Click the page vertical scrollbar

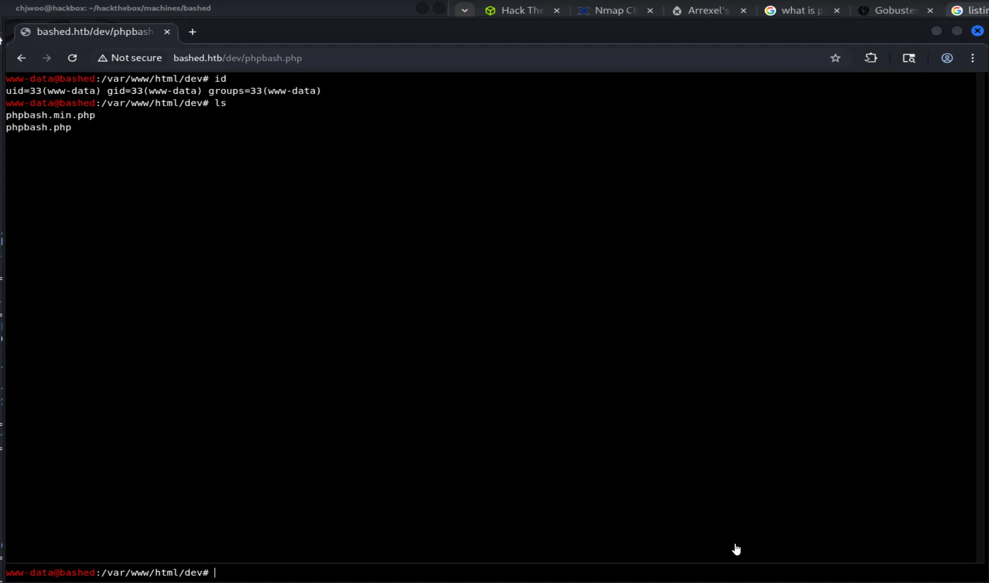[982, 318]
